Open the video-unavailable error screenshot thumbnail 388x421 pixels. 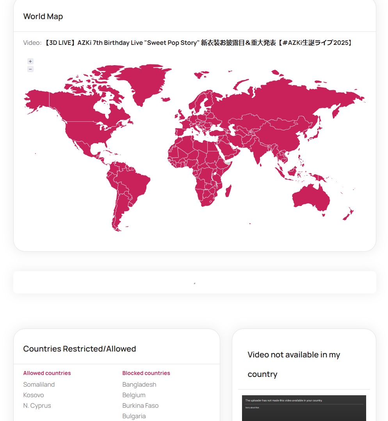pos(304,408)
